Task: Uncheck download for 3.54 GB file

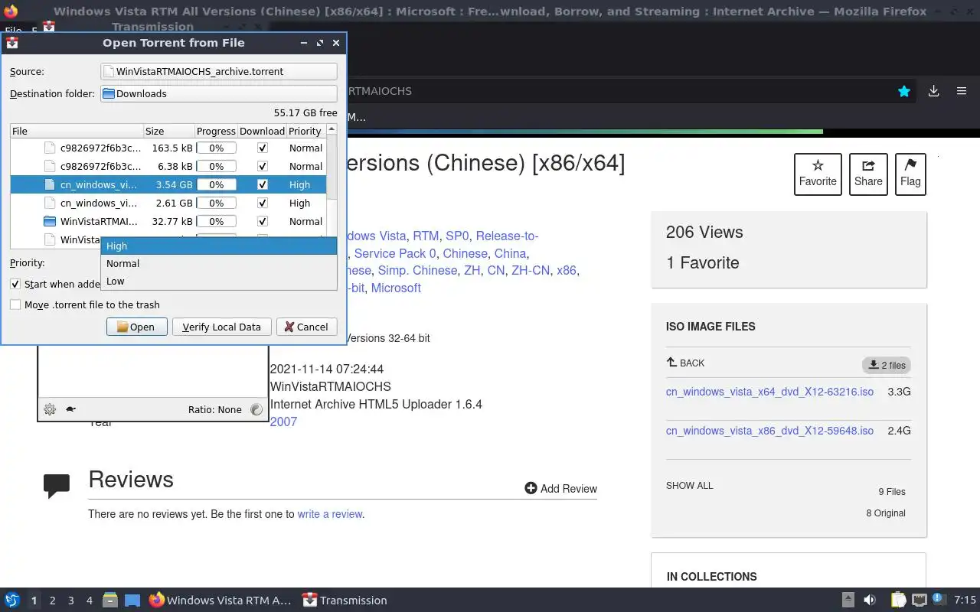Action: tap(263, 184)
